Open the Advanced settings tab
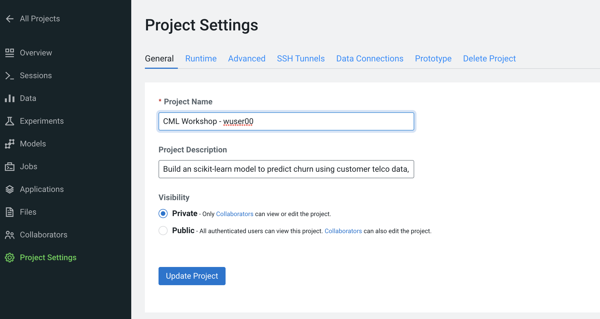The height and width of the screenshot is (319, 600). click(247, 59)
